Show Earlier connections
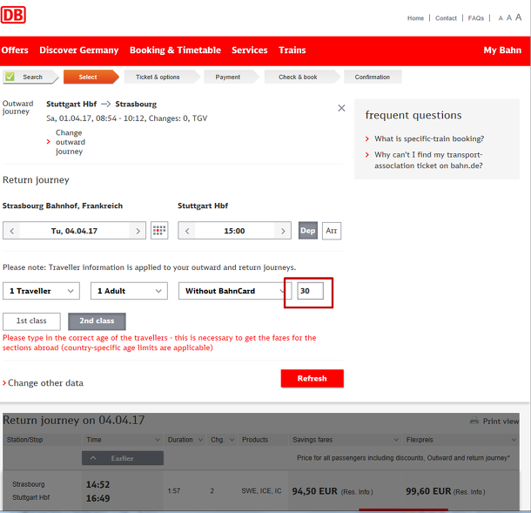Viewport: 531px width, 513px height. point(123,458)
